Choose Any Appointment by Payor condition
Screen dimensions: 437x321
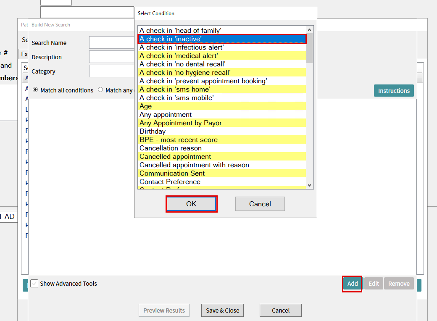(x=222, y=123)
